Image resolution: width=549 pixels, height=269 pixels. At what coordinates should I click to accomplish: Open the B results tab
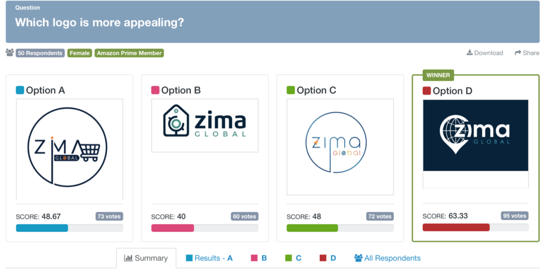(x=259, y=258)
